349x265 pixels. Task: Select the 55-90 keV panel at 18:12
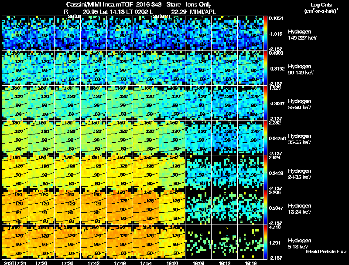[225, 103]
